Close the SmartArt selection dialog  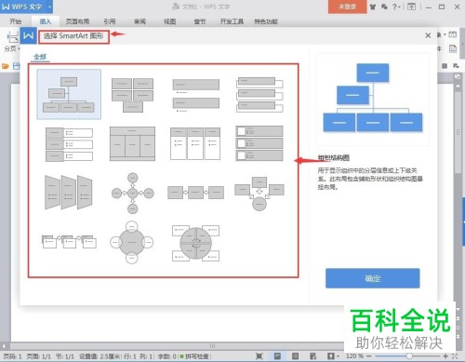click(x=428, y=35)
